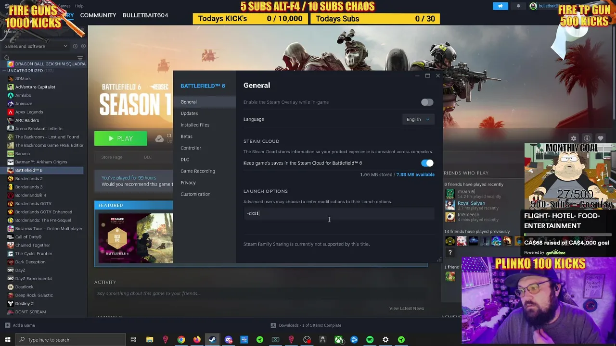This screenshot has height=346, width=616.
Task: Click the launch options text field
Action: pos(339,213)
